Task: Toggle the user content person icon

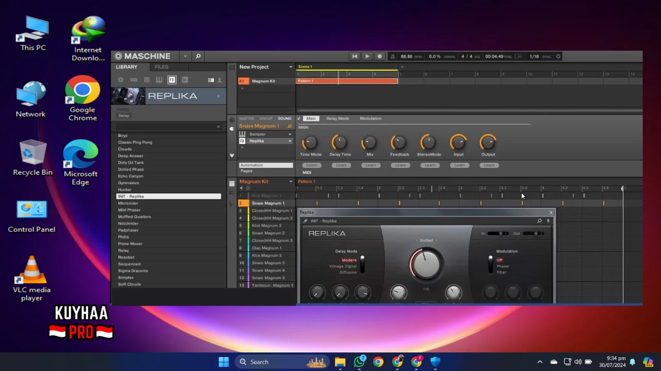Action: 219,80
